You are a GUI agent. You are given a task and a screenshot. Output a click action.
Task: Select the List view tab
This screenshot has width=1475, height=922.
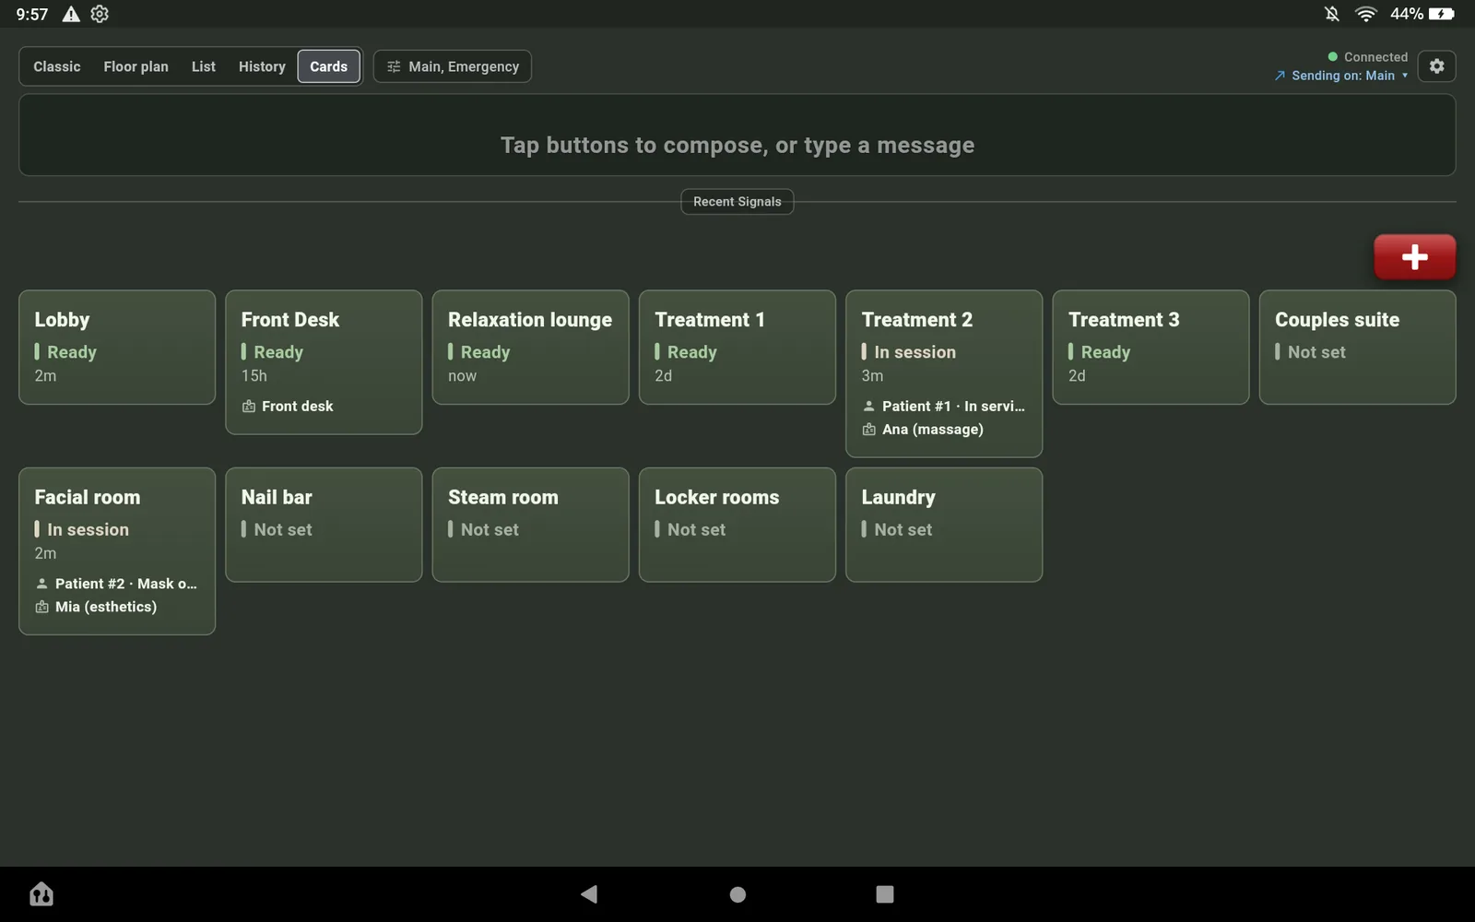click(204, 66)
